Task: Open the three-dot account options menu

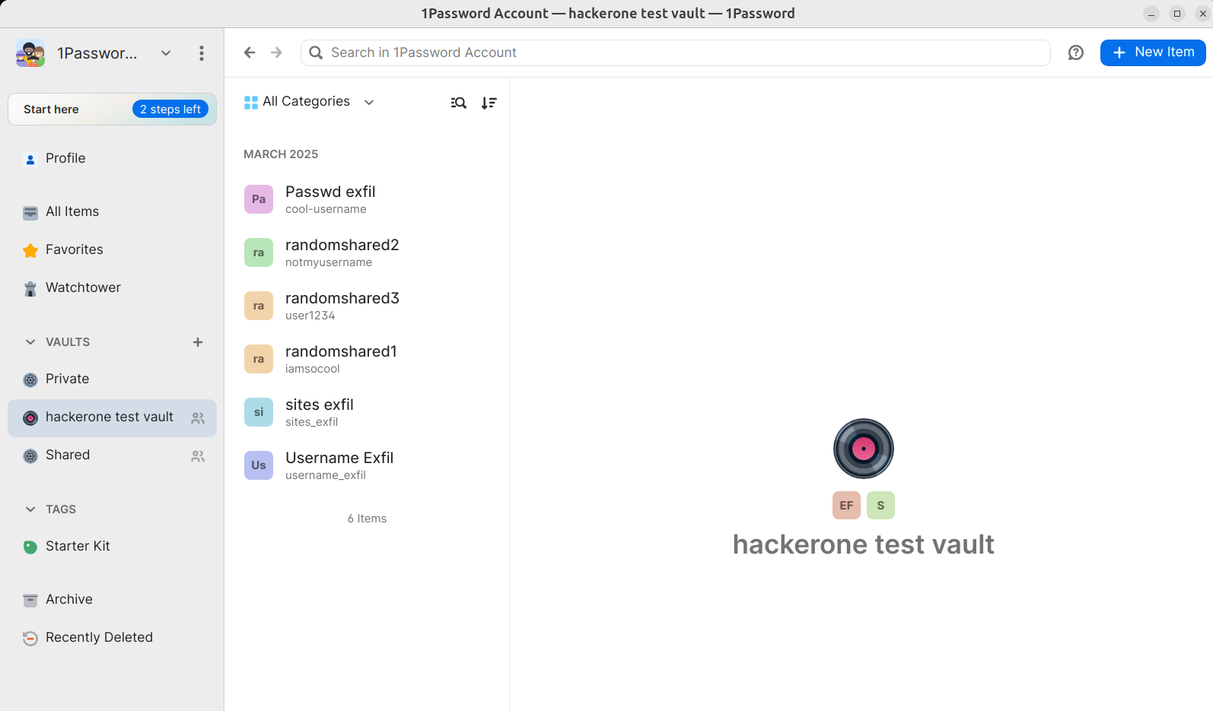Action: 201,53
